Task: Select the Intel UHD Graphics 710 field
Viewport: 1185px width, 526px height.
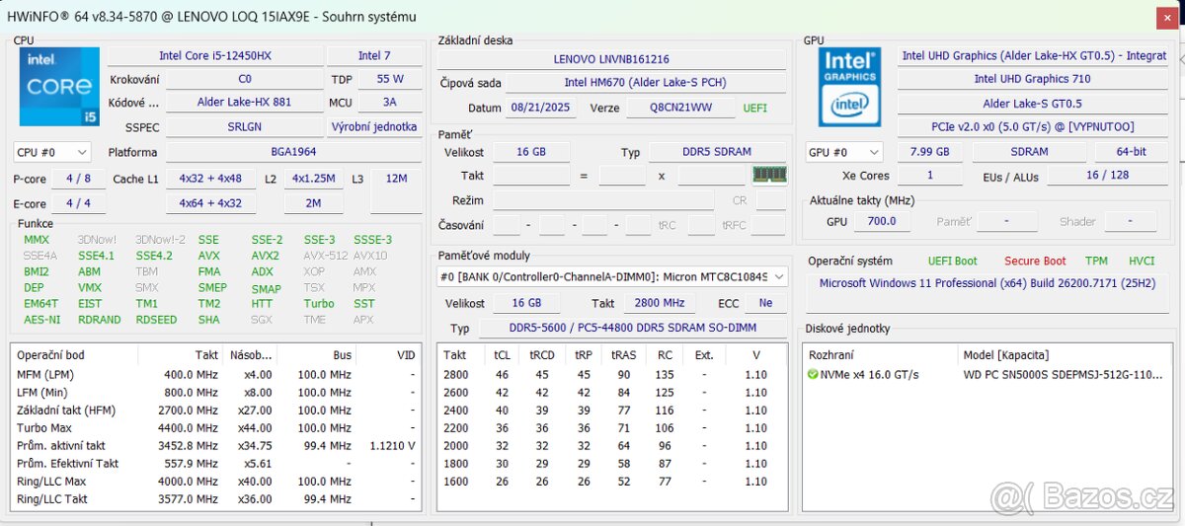Action: (x=1032, y=79)
